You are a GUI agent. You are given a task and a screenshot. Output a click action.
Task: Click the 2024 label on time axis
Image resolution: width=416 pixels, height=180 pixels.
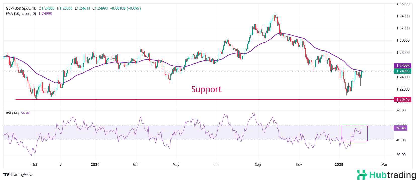click(x=95, y=165)
